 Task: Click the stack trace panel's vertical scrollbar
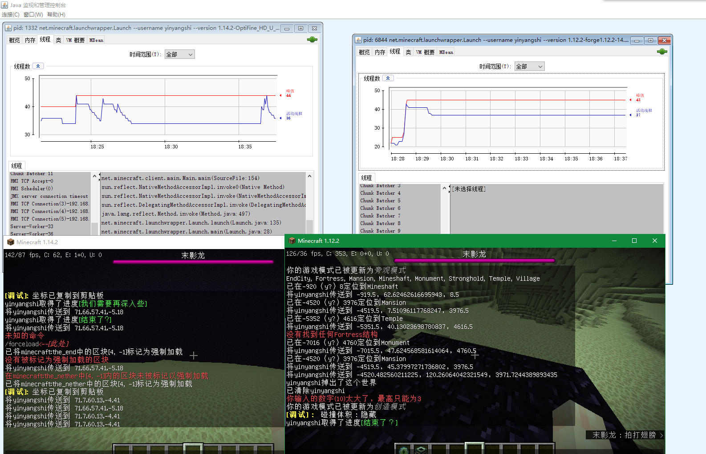(309, 200)
